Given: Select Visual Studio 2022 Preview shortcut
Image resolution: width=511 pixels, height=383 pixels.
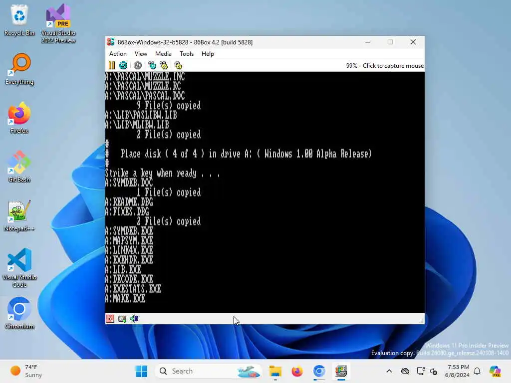Looking at the screenshot, I should [58, 24].
